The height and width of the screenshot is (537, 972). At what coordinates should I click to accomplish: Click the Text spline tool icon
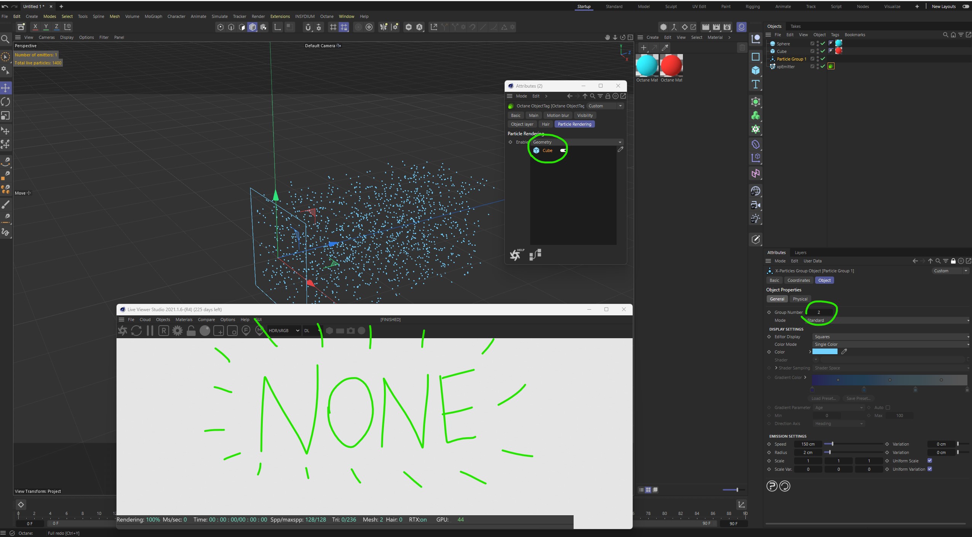coord(756,85)
